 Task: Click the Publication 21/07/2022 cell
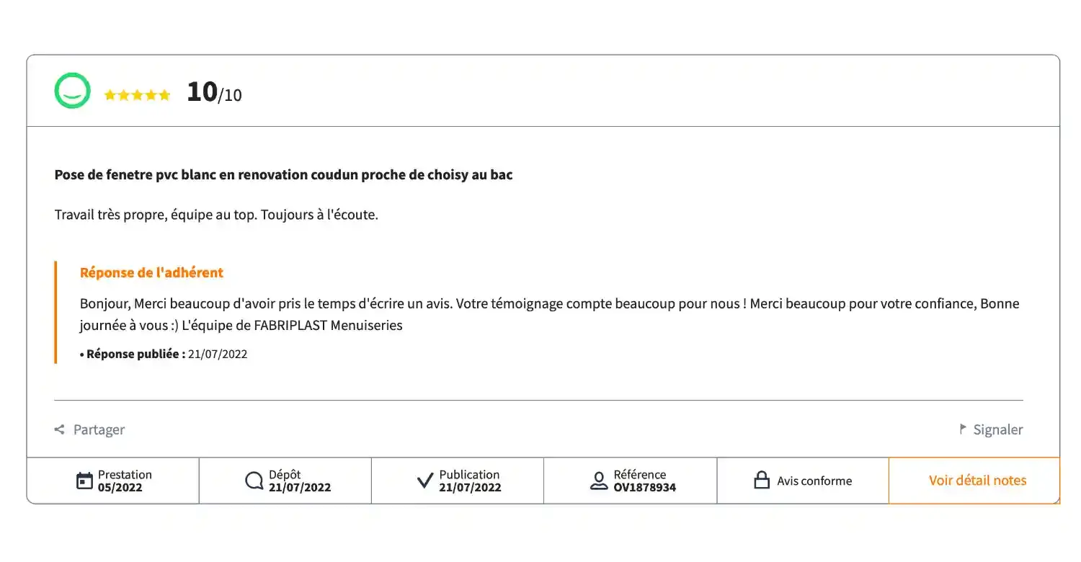tap(458, 481)
